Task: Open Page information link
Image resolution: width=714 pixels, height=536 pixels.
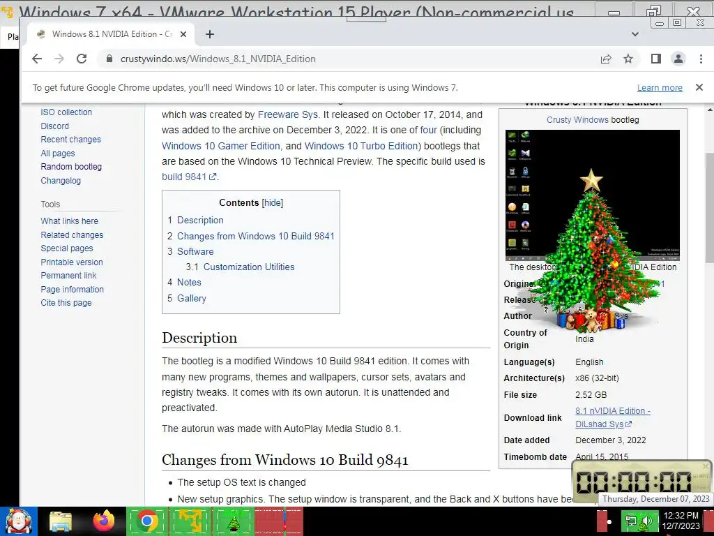Action: (72, 289)
